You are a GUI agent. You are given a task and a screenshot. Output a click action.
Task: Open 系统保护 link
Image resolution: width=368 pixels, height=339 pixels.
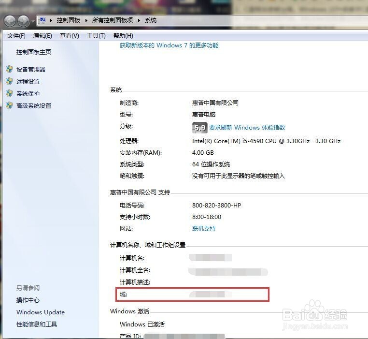point(28,93)
